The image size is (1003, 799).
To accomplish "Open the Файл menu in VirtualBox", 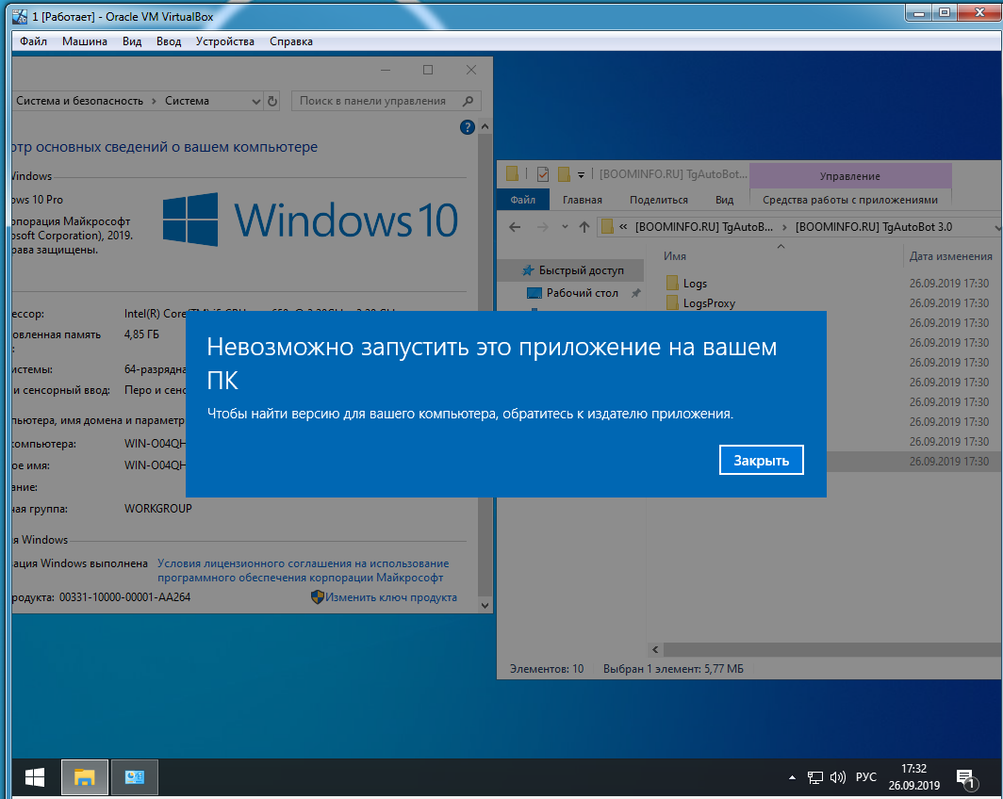I will [x=33, y=41].
